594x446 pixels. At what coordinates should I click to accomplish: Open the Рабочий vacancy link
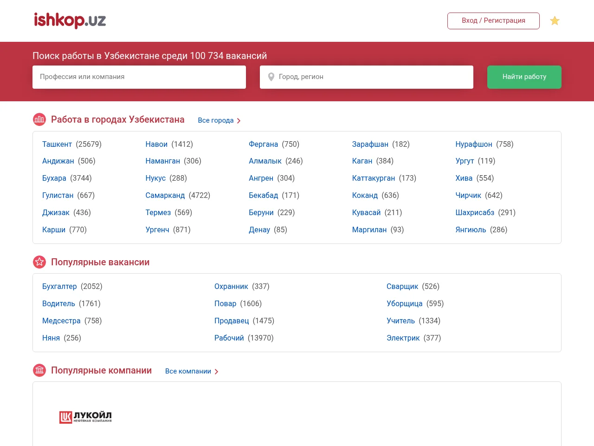click(x=229, y=338)
